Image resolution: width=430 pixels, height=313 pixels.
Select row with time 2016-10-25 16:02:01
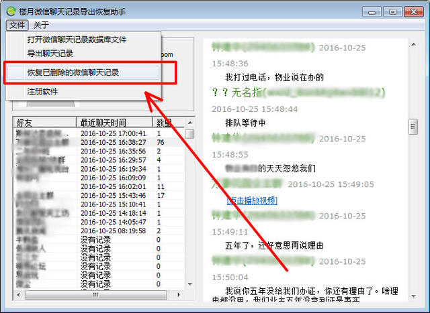99,186
